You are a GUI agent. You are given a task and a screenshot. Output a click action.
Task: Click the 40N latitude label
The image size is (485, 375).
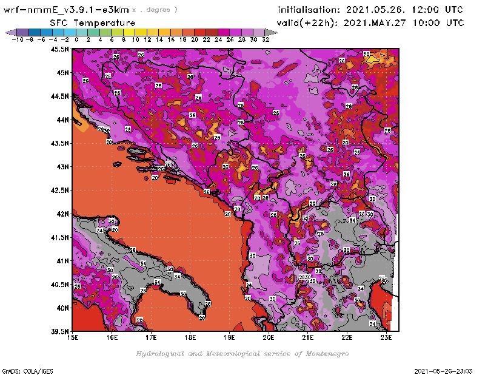point(62,308)
